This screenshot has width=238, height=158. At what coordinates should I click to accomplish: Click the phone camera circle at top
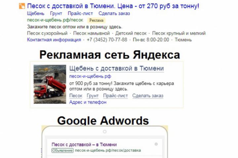tap(104, 132)
